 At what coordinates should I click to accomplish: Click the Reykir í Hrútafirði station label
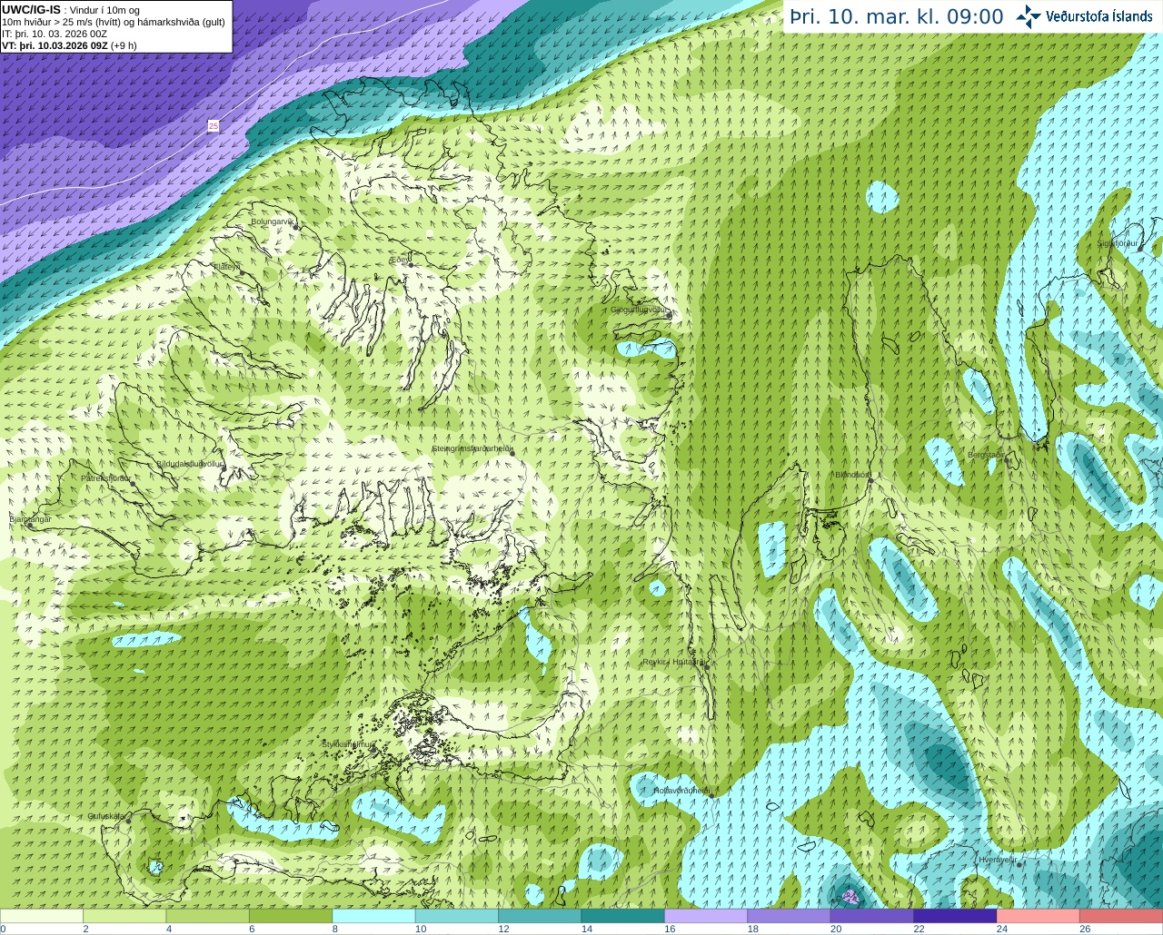pos(674,662)
